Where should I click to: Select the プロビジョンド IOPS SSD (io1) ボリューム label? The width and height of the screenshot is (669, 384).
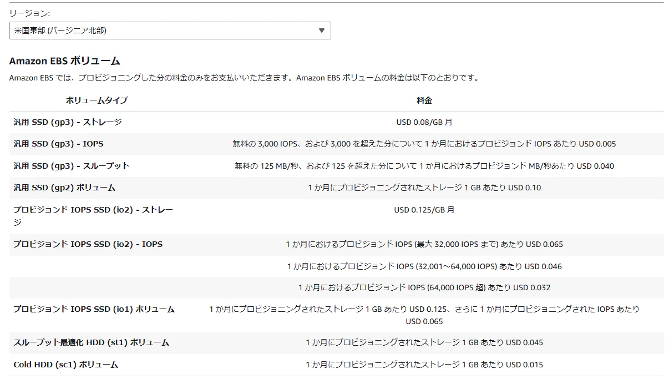pos(94,309)
